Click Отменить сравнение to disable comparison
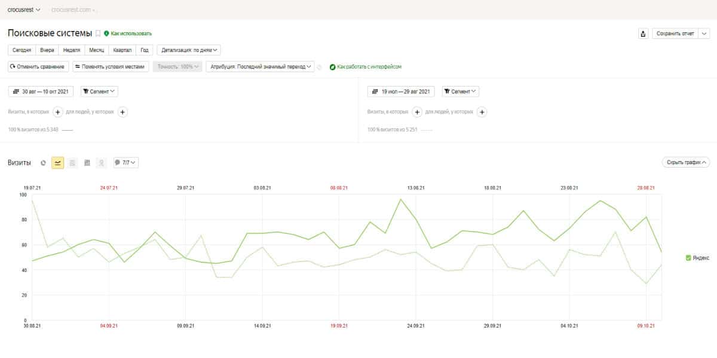This screenshot has height=358, width=717. [38, 67]
